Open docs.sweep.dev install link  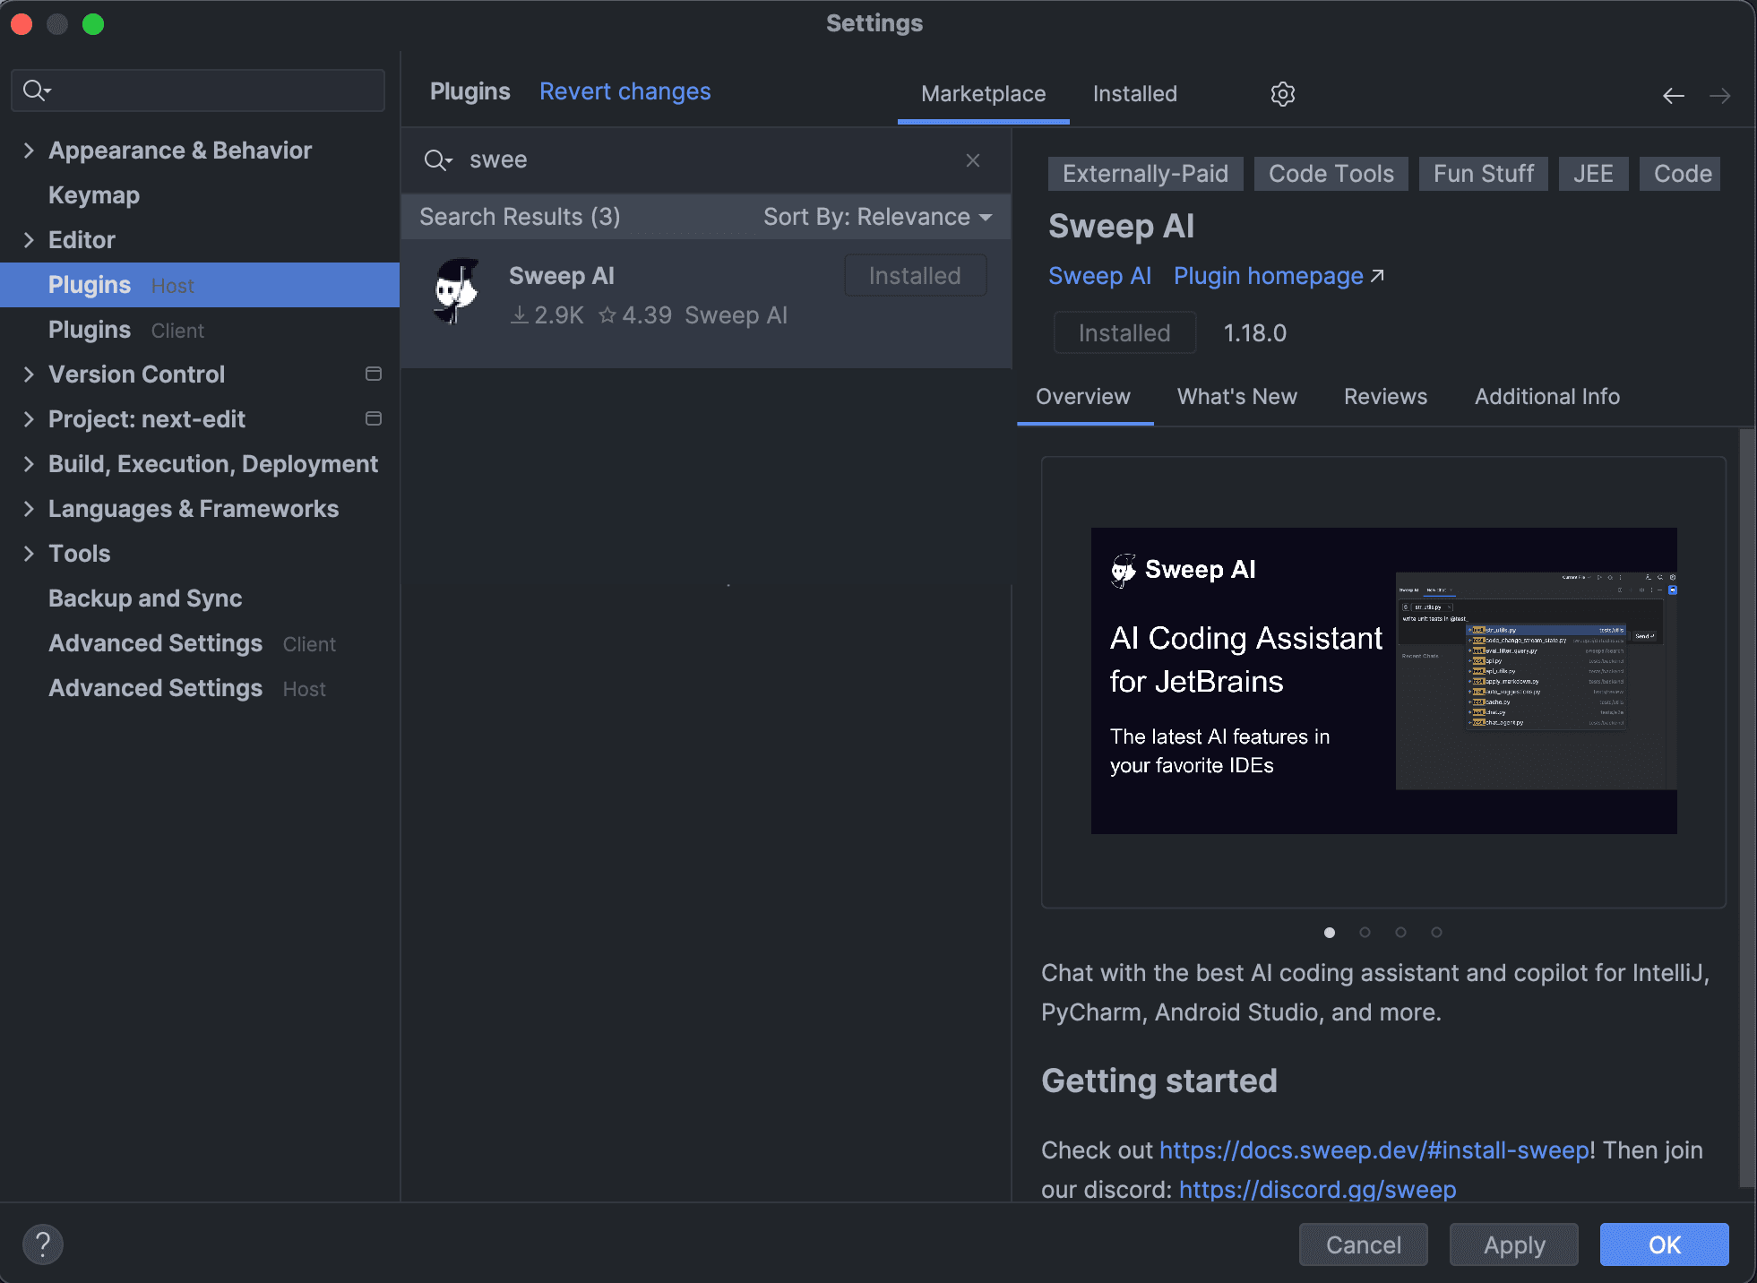coord(1374,1150)
